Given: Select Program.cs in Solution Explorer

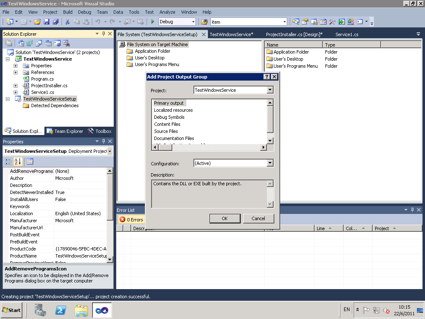Looking at the screenshot, I should (x=42, y=79).
